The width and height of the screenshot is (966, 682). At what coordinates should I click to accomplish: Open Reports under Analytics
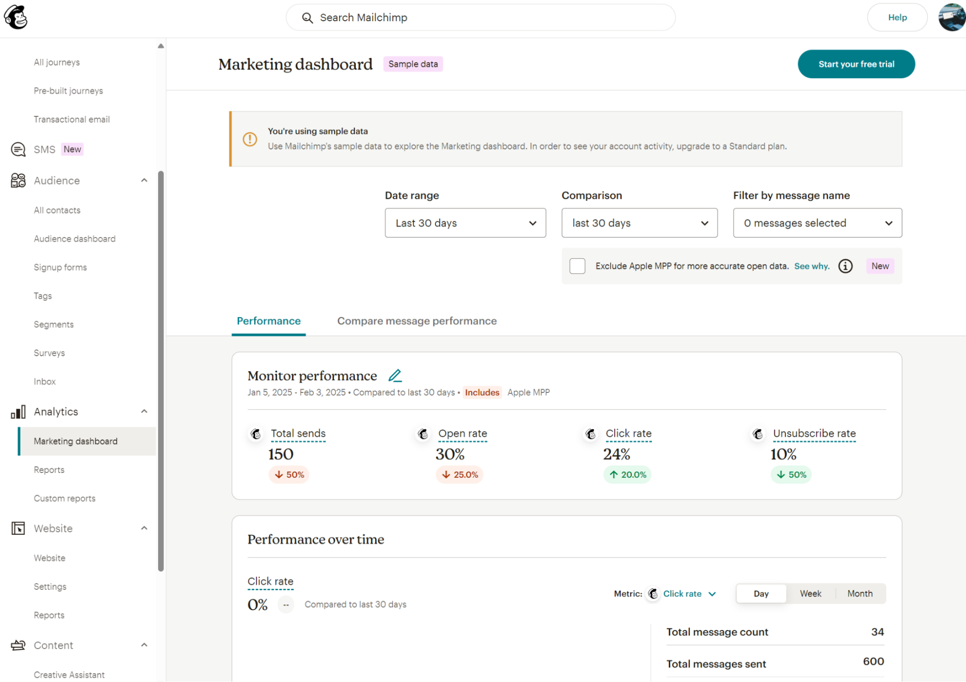click(x=49, y=470)
